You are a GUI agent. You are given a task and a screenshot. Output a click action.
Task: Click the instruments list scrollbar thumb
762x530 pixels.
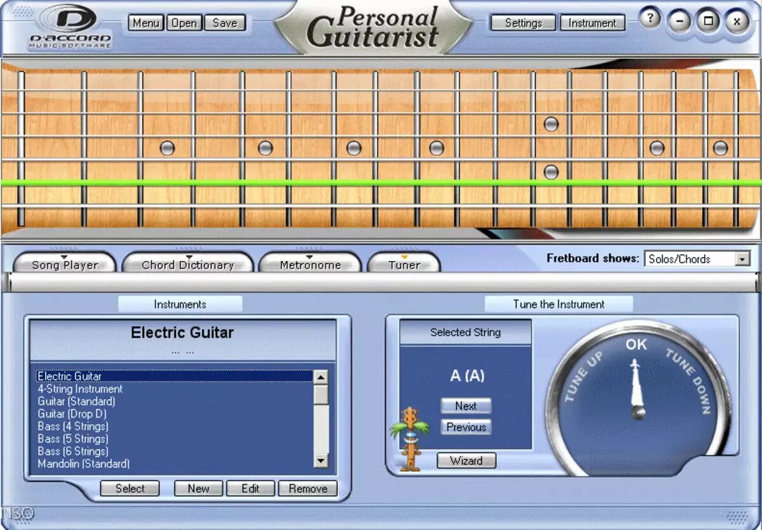click(321, 394)
